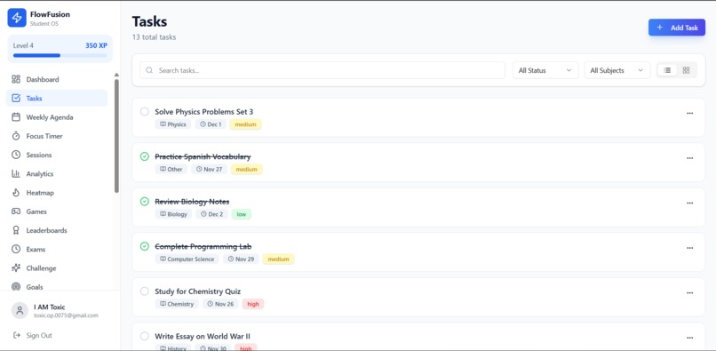Open the All Subjects dropdown
Screen dimensions: 716x351
[617, 70]
